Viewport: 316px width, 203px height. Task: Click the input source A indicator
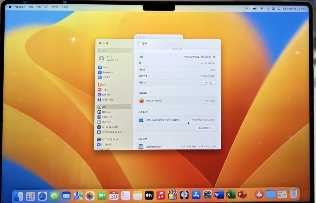tap(247, 9)
